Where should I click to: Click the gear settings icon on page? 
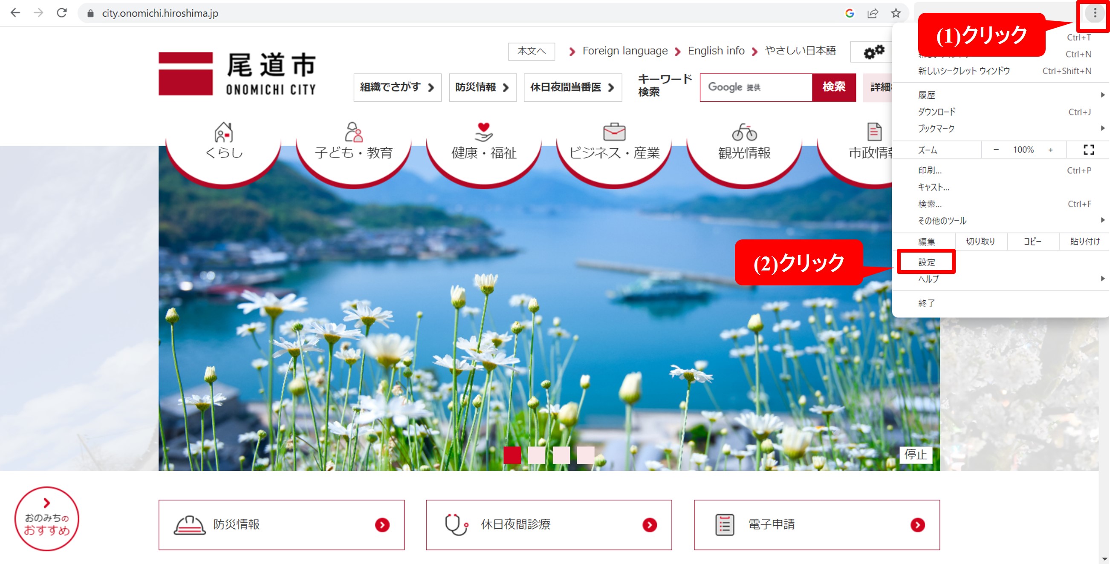pyautogui.click(x=873, y=52)
